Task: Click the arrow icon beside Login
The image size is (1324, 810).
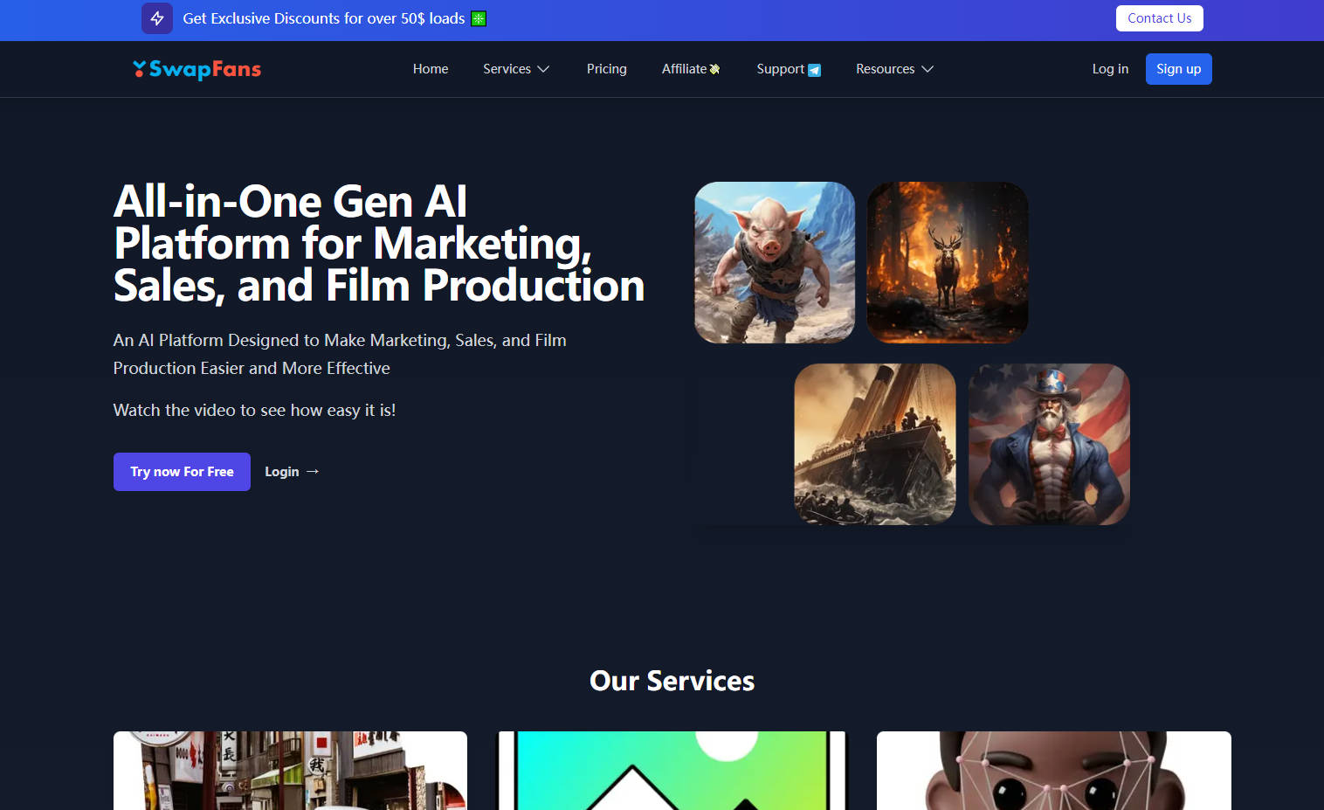Action: pos(313,472)
